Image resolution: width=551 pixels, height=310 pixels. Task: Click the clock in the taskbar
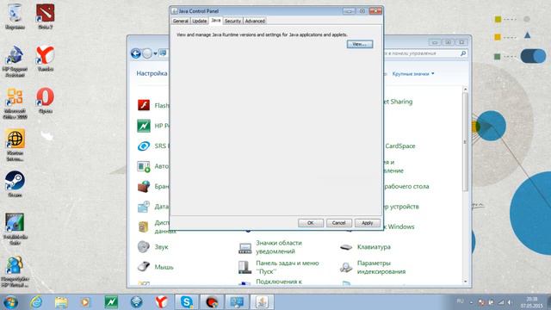[532, 302]
